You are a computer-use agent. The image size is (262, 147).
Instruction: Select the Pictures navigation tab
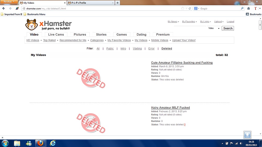tap(80, 35)
